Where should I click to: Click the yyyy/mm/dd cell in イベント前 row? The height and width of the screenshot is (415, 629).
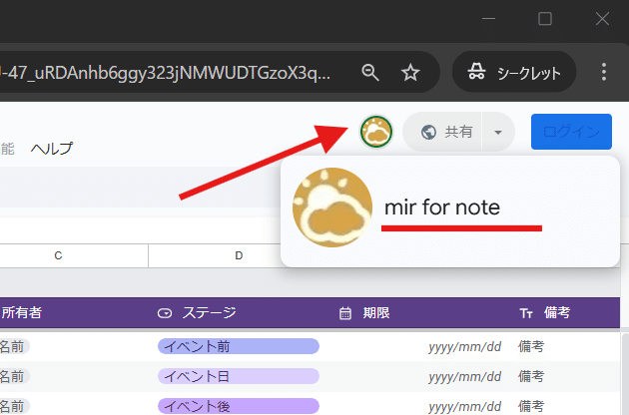click(x=465, y=346)
